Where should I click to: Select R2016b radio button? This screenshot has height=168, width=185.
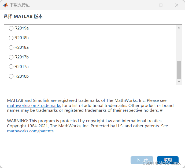(11, 76)
